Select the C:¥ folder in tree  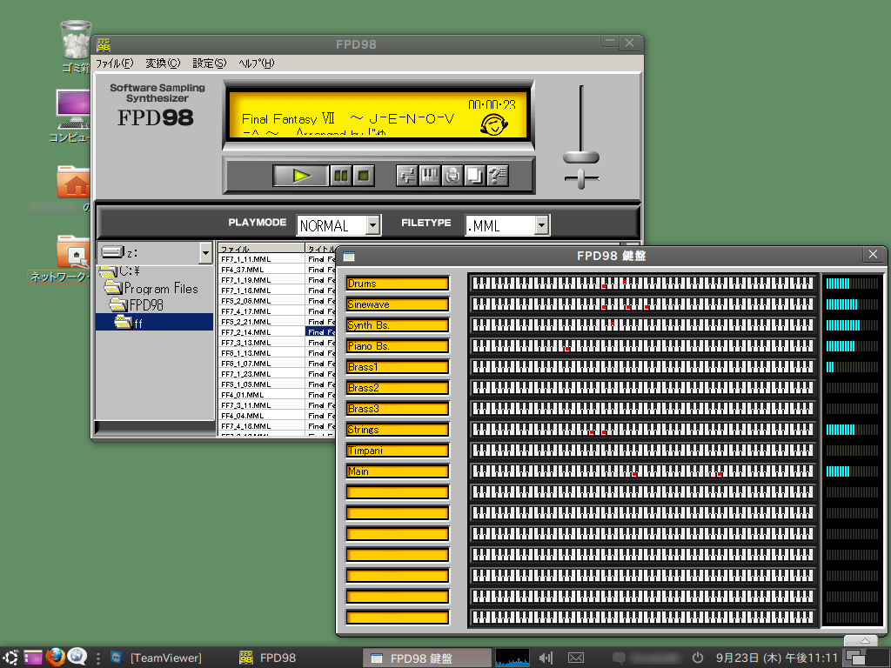(122, 271)
